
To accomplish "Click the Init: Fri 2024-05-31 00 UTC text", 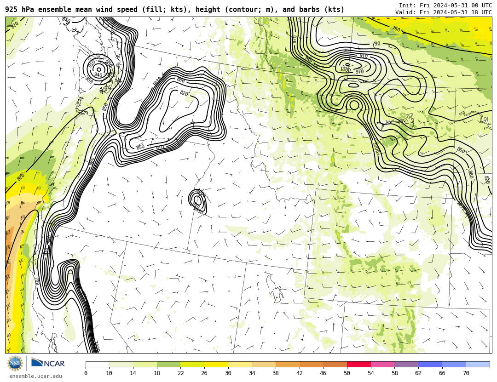I will 445,5.
